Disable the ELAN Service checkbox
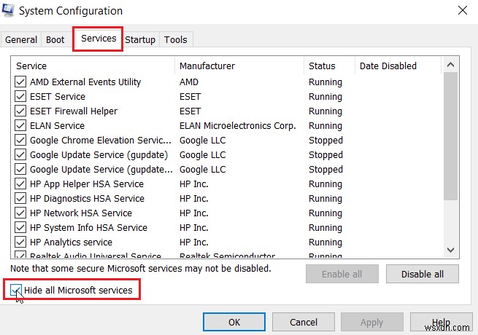Image resolution: width=478 pixels, height=335 pixels. 20,126
